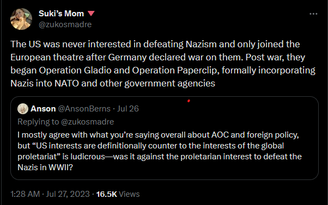The width and height of the screenshot is (328, 205).
Task: Open the three-dot more options menu
Action: pyautogui.click(x=313, y=14)
